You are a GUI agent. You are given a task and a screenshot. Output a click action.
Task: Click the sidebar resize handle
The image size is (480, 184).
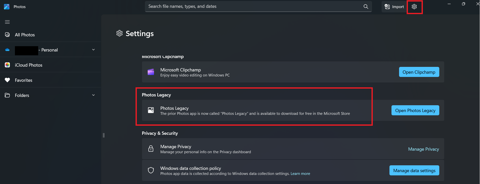(104, 135)
